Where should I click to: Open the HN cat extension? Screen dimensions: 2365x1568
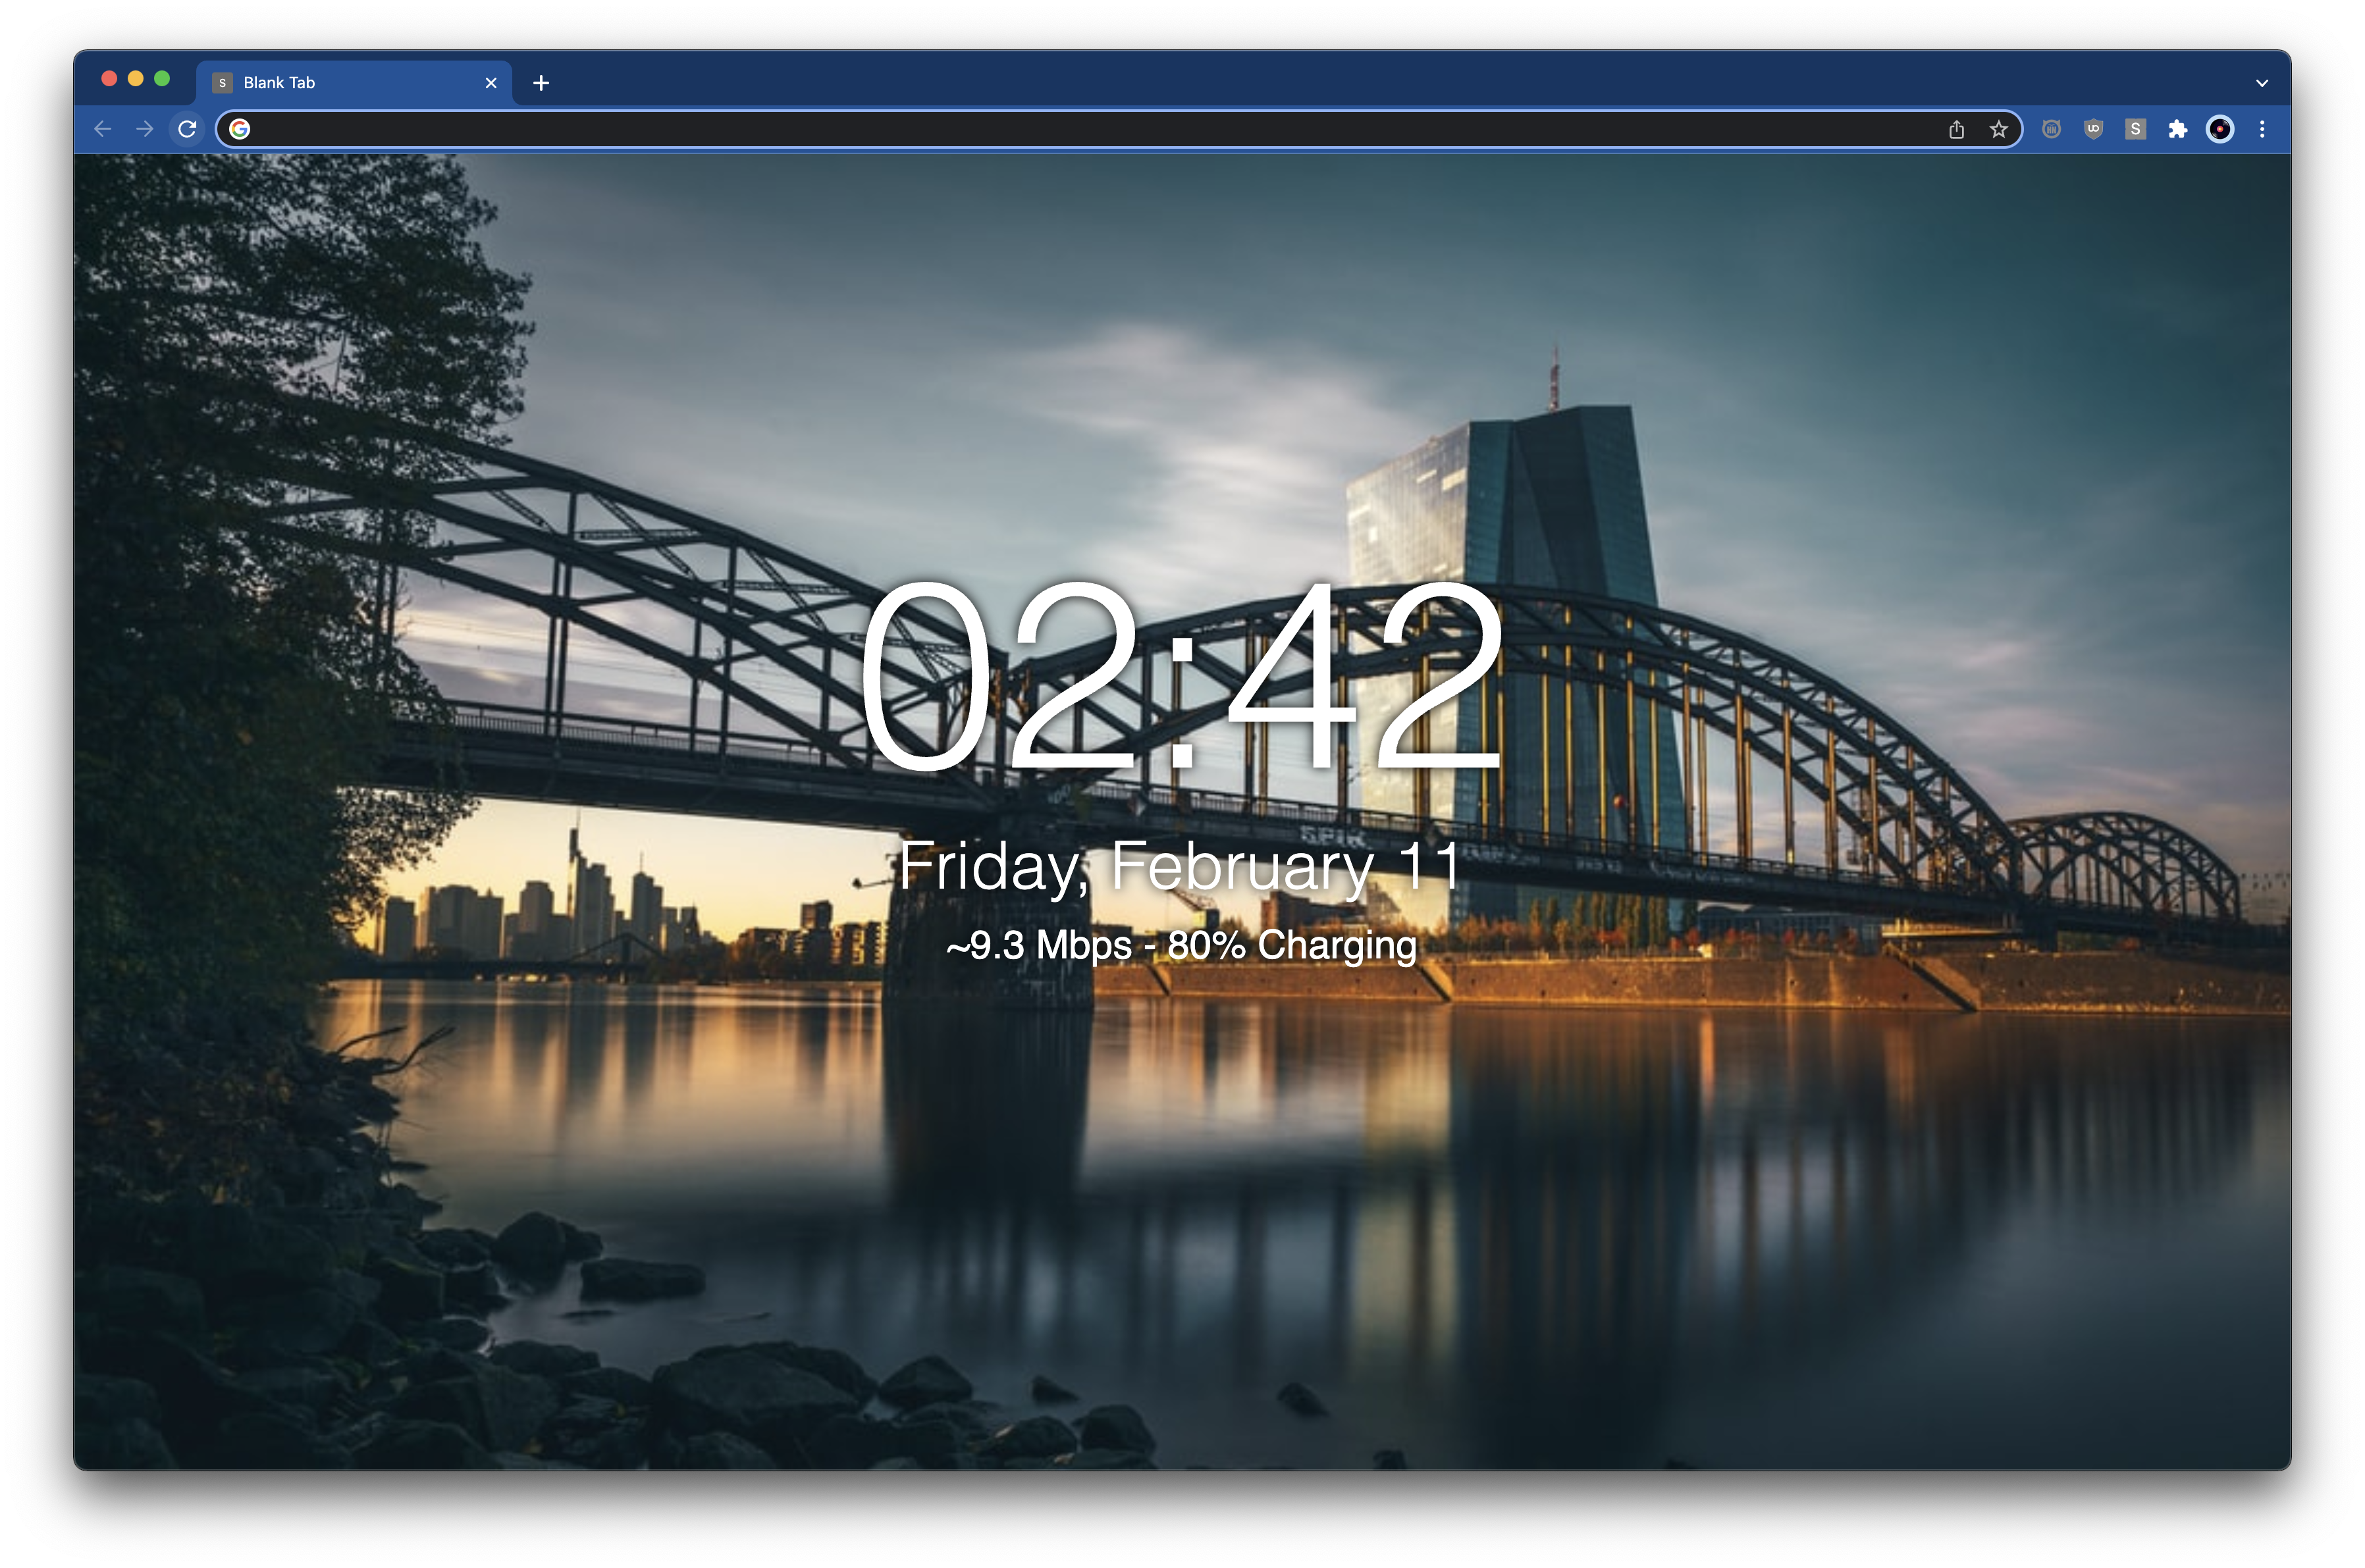tap(2051, 129)
